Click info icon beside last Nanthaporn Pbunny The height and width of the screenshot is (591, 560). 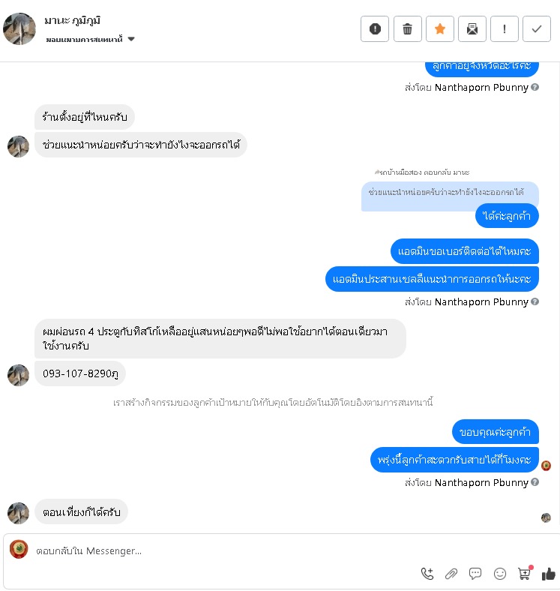tap(535, 482)
